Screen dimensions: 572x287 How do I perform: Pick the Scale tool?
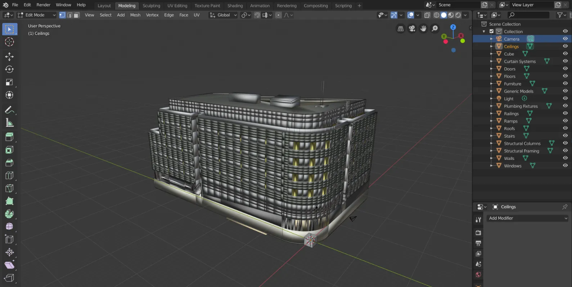(9, 82)
